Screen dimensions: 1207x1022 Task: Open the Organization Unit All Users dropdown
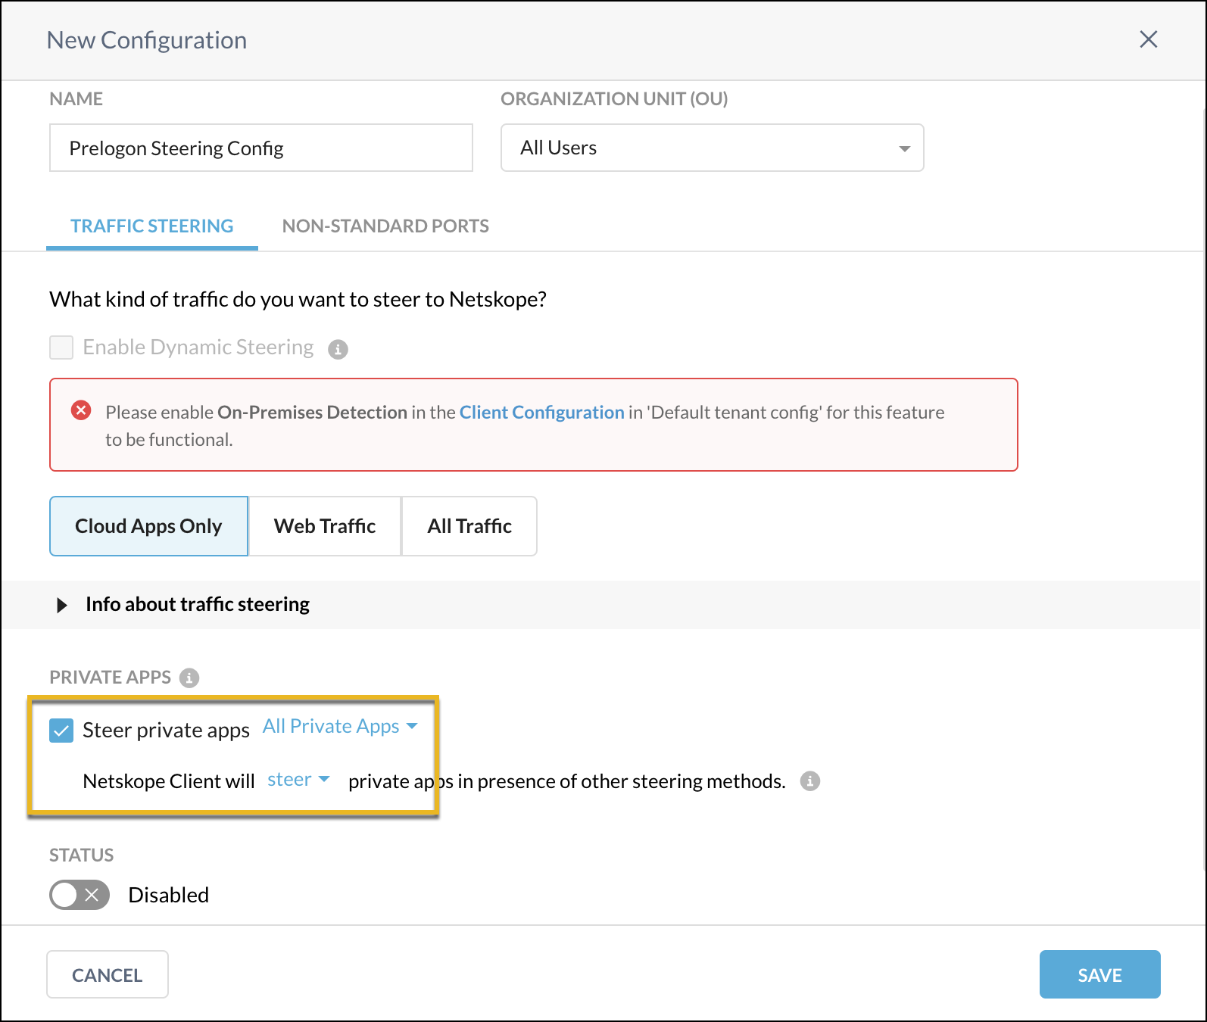click(x=712, y=148)
